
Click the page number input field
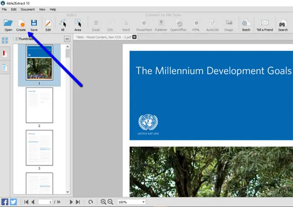click(x=45, y=202)
